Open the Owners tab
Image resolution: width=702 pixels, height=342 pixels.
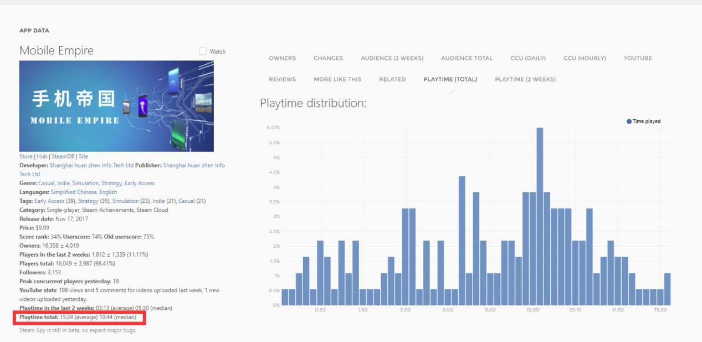(282, 58)
